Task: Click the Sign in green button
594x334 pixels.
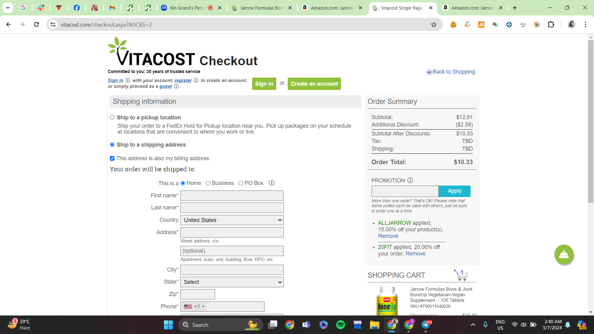Action: [x=264, y=84]
